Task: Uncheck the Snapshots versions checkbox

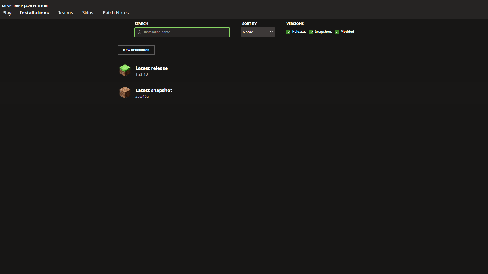Action: click(311, 32)
